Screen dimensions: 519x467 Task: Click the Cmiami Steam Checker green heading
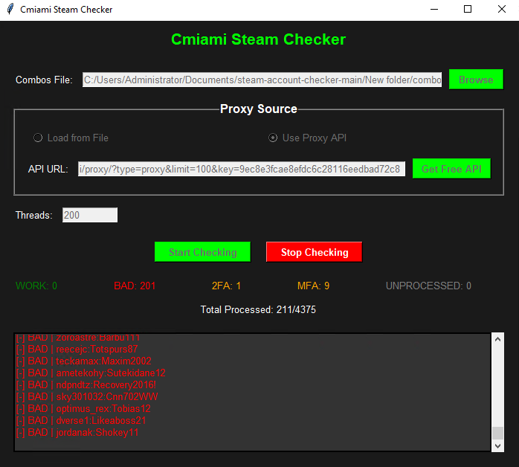point(259,39)
